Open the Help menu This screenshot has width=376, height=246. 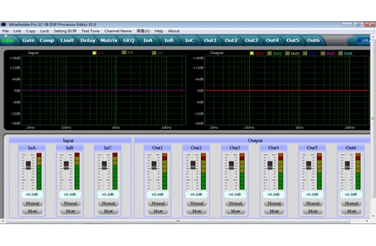coord(159,31)
